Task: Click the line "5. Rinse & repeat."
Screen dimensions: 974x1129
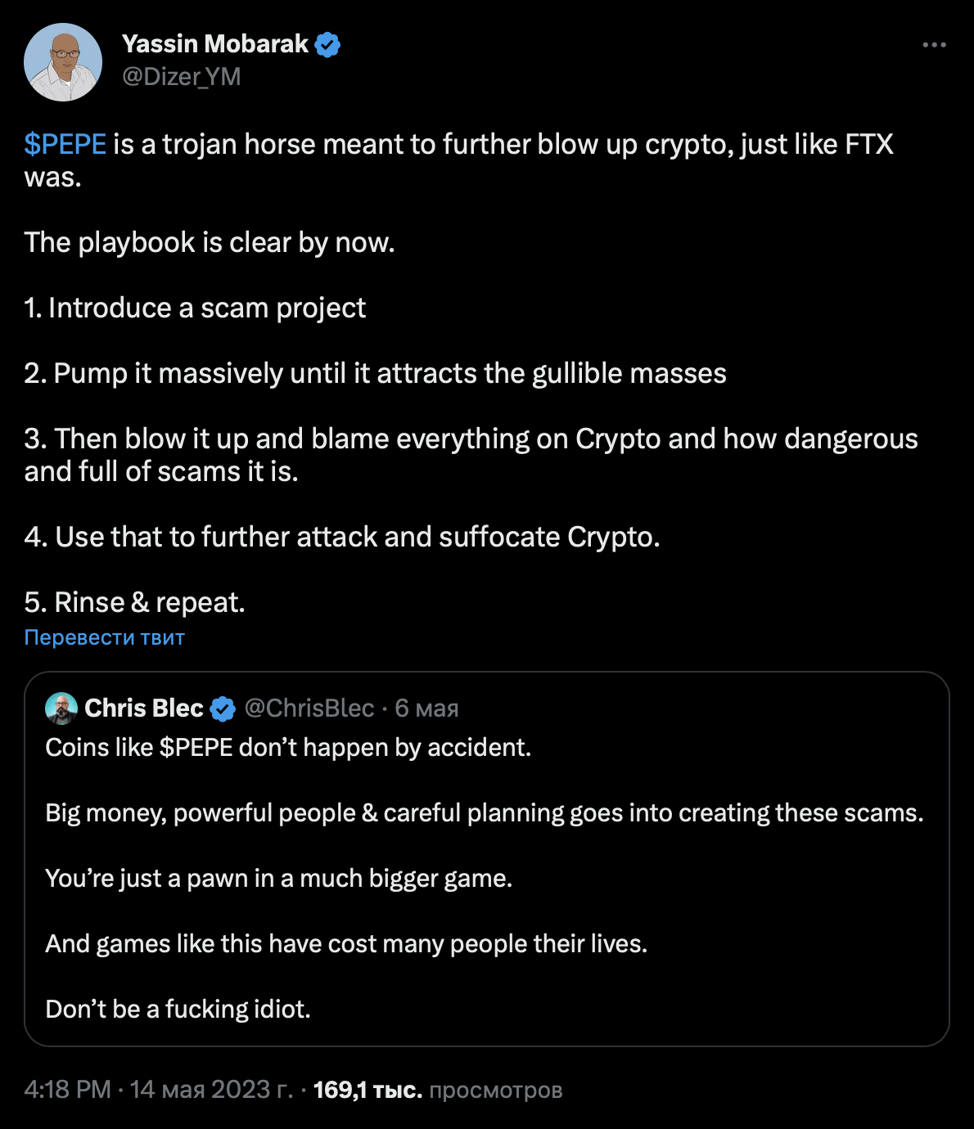Action: (135, 603)
